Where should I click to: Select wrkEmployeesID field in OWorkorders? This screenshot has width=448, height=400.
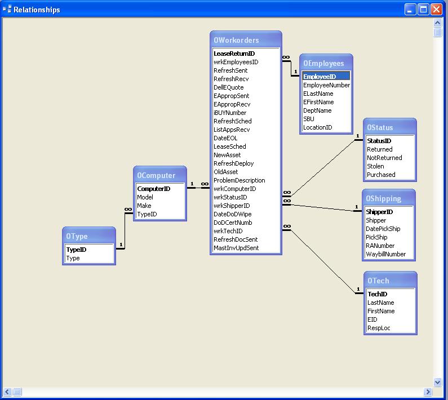click(246, 62)
